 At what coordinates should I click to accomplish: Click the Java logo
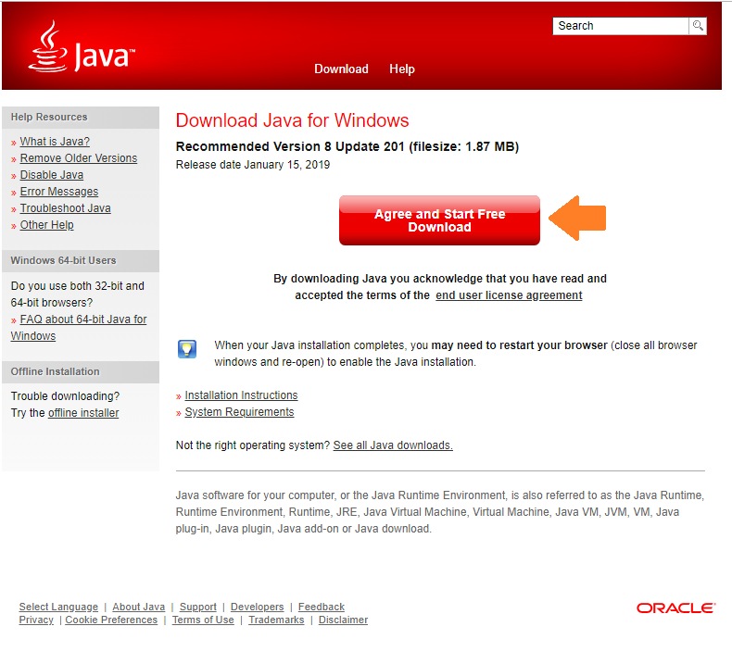[82, 50]
